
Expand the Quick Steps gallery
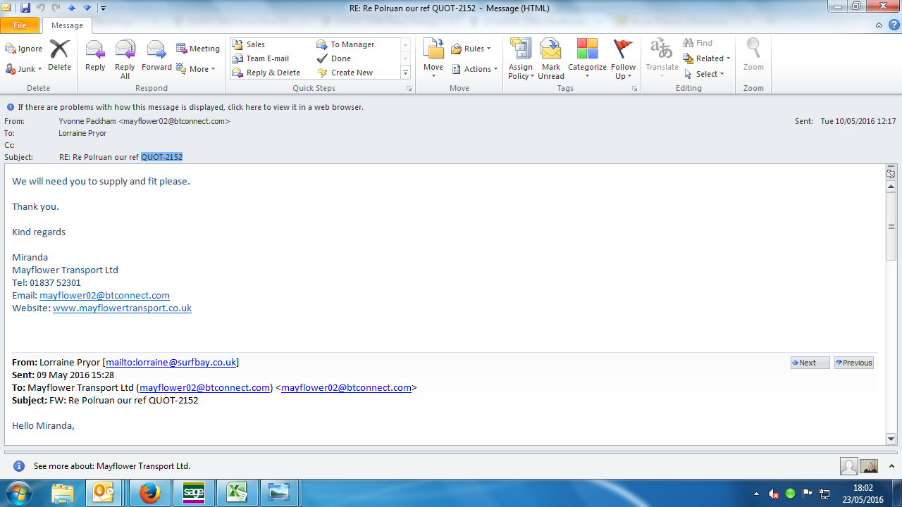click(x=406, y=73)
